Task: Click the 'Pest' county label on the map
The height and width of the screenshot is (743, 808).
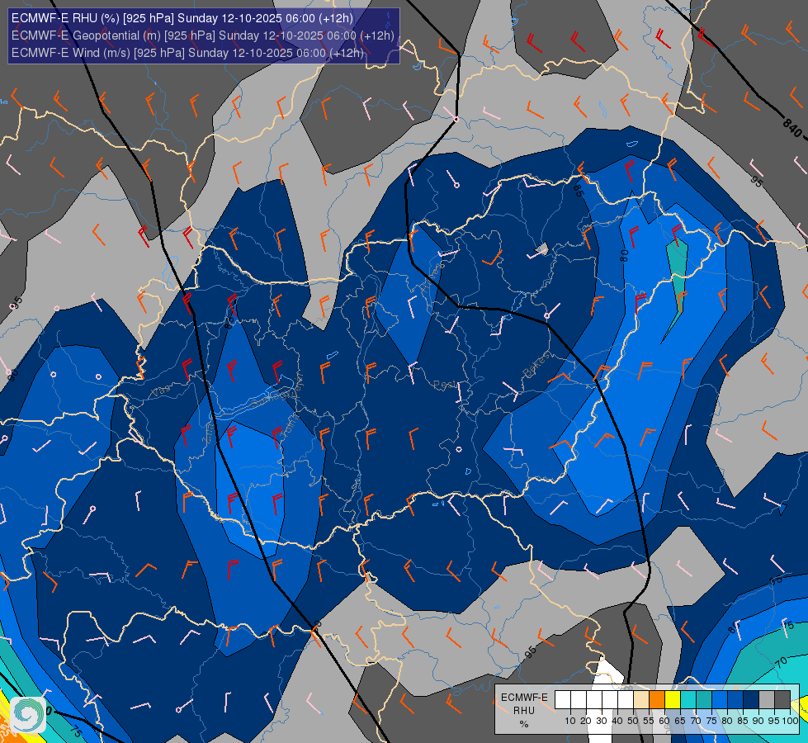Action: click(445, 386)
